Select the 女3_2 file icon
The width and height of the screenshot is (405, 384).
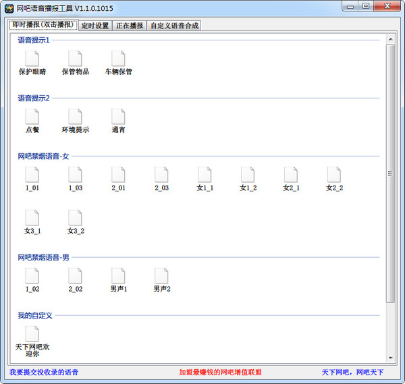tap(75, 218)
